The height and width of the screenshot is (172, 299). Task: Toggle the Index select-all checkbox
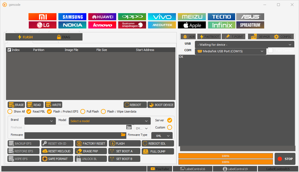(9, 50)
